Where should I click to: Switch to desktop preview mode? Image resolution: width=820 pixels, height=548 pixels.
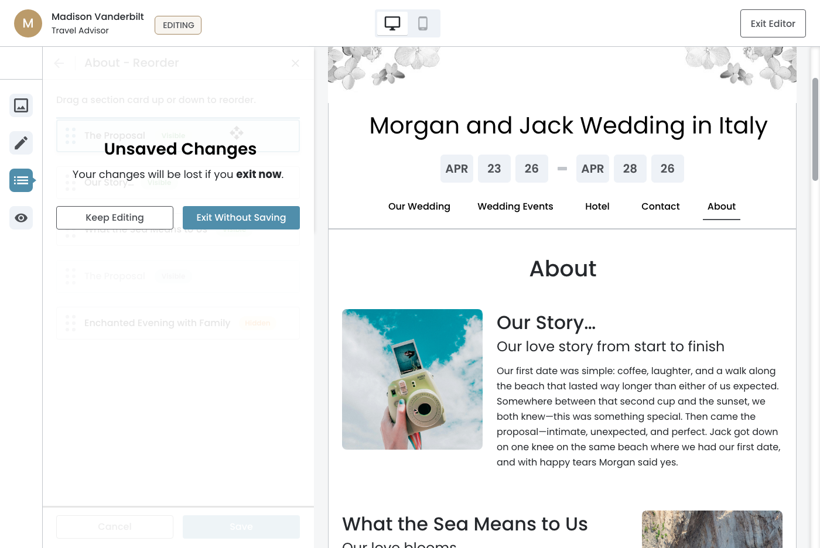[x=392, y=23]
